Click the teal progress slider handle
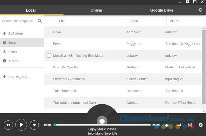Screen dimensions: 206x136 pos(55,125)
